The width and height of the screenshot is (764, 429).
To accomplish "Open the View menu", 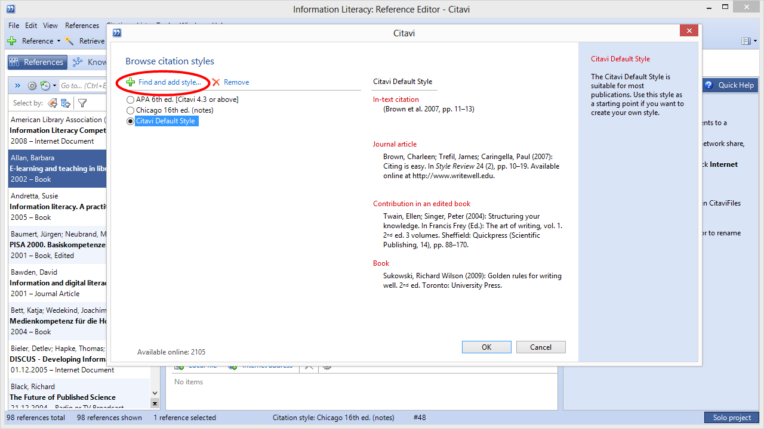I will [51, 26].
